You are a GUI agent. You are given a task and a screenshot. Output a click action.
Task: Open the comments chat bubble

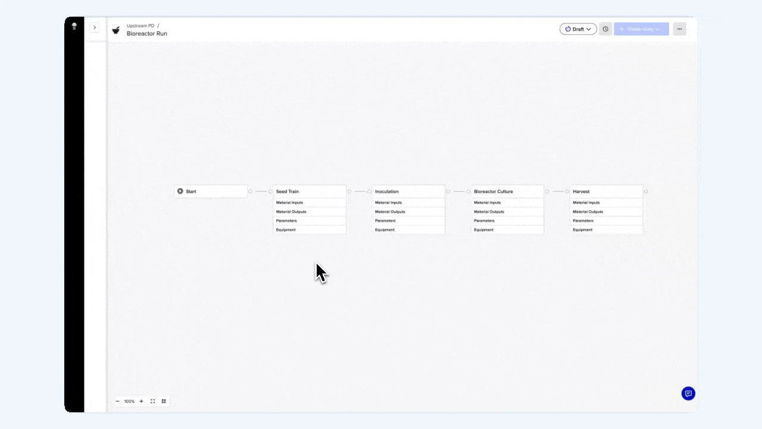tap(688, 393)
